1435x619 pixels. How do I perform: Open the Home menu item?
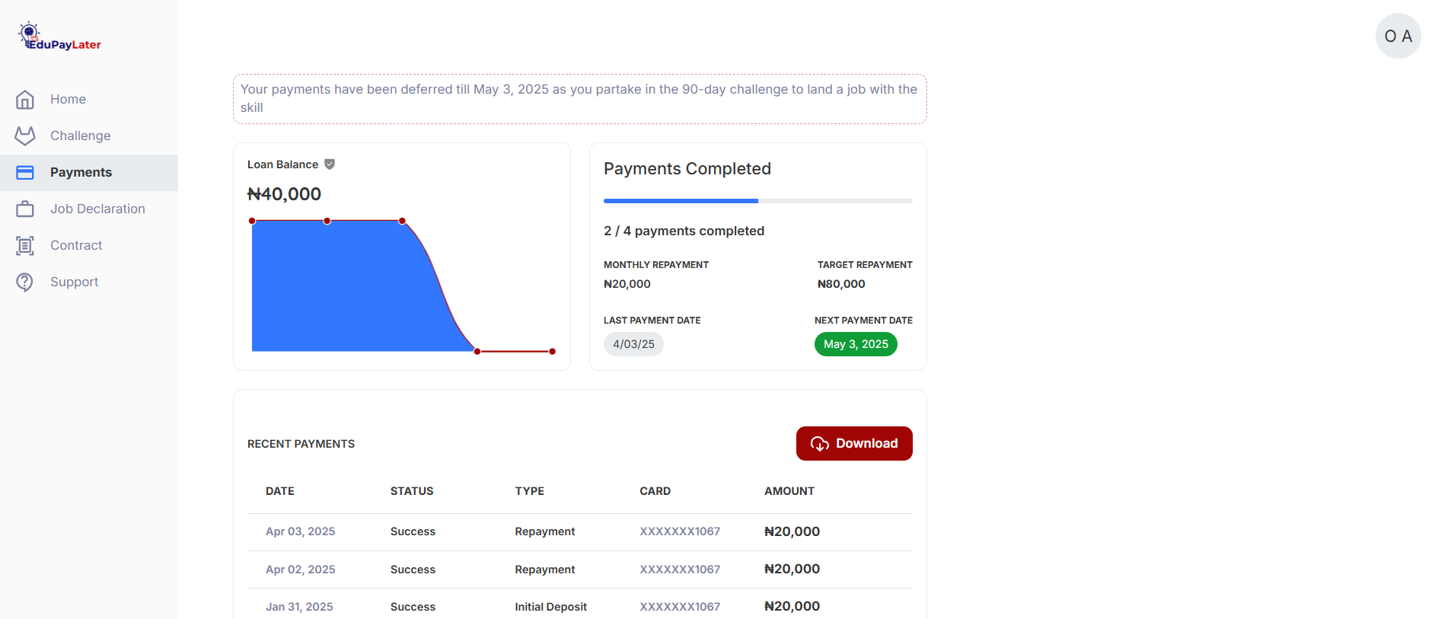click(89, 100)
